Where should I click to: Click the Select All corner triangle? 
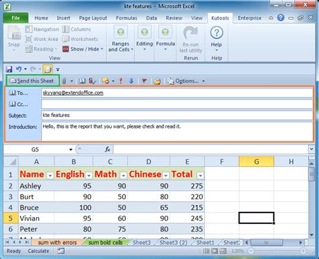tap(11, 161)
